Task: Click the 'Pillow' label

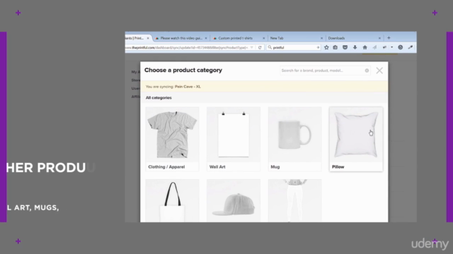Action: coord(338,167)
